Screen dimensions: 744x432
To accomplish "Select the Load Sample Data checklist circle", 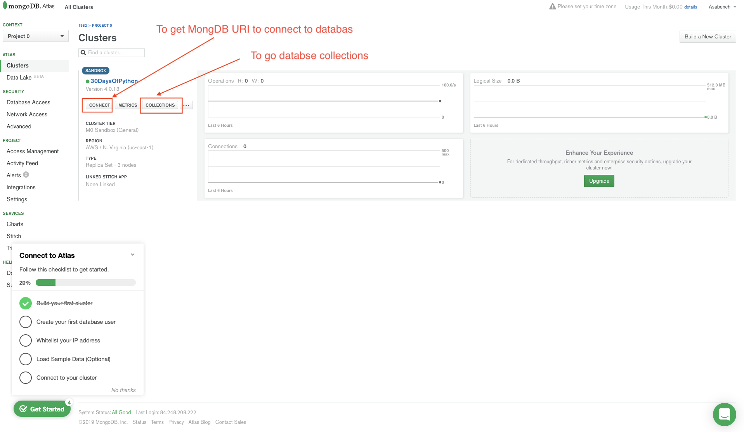I will click(26, 359).
